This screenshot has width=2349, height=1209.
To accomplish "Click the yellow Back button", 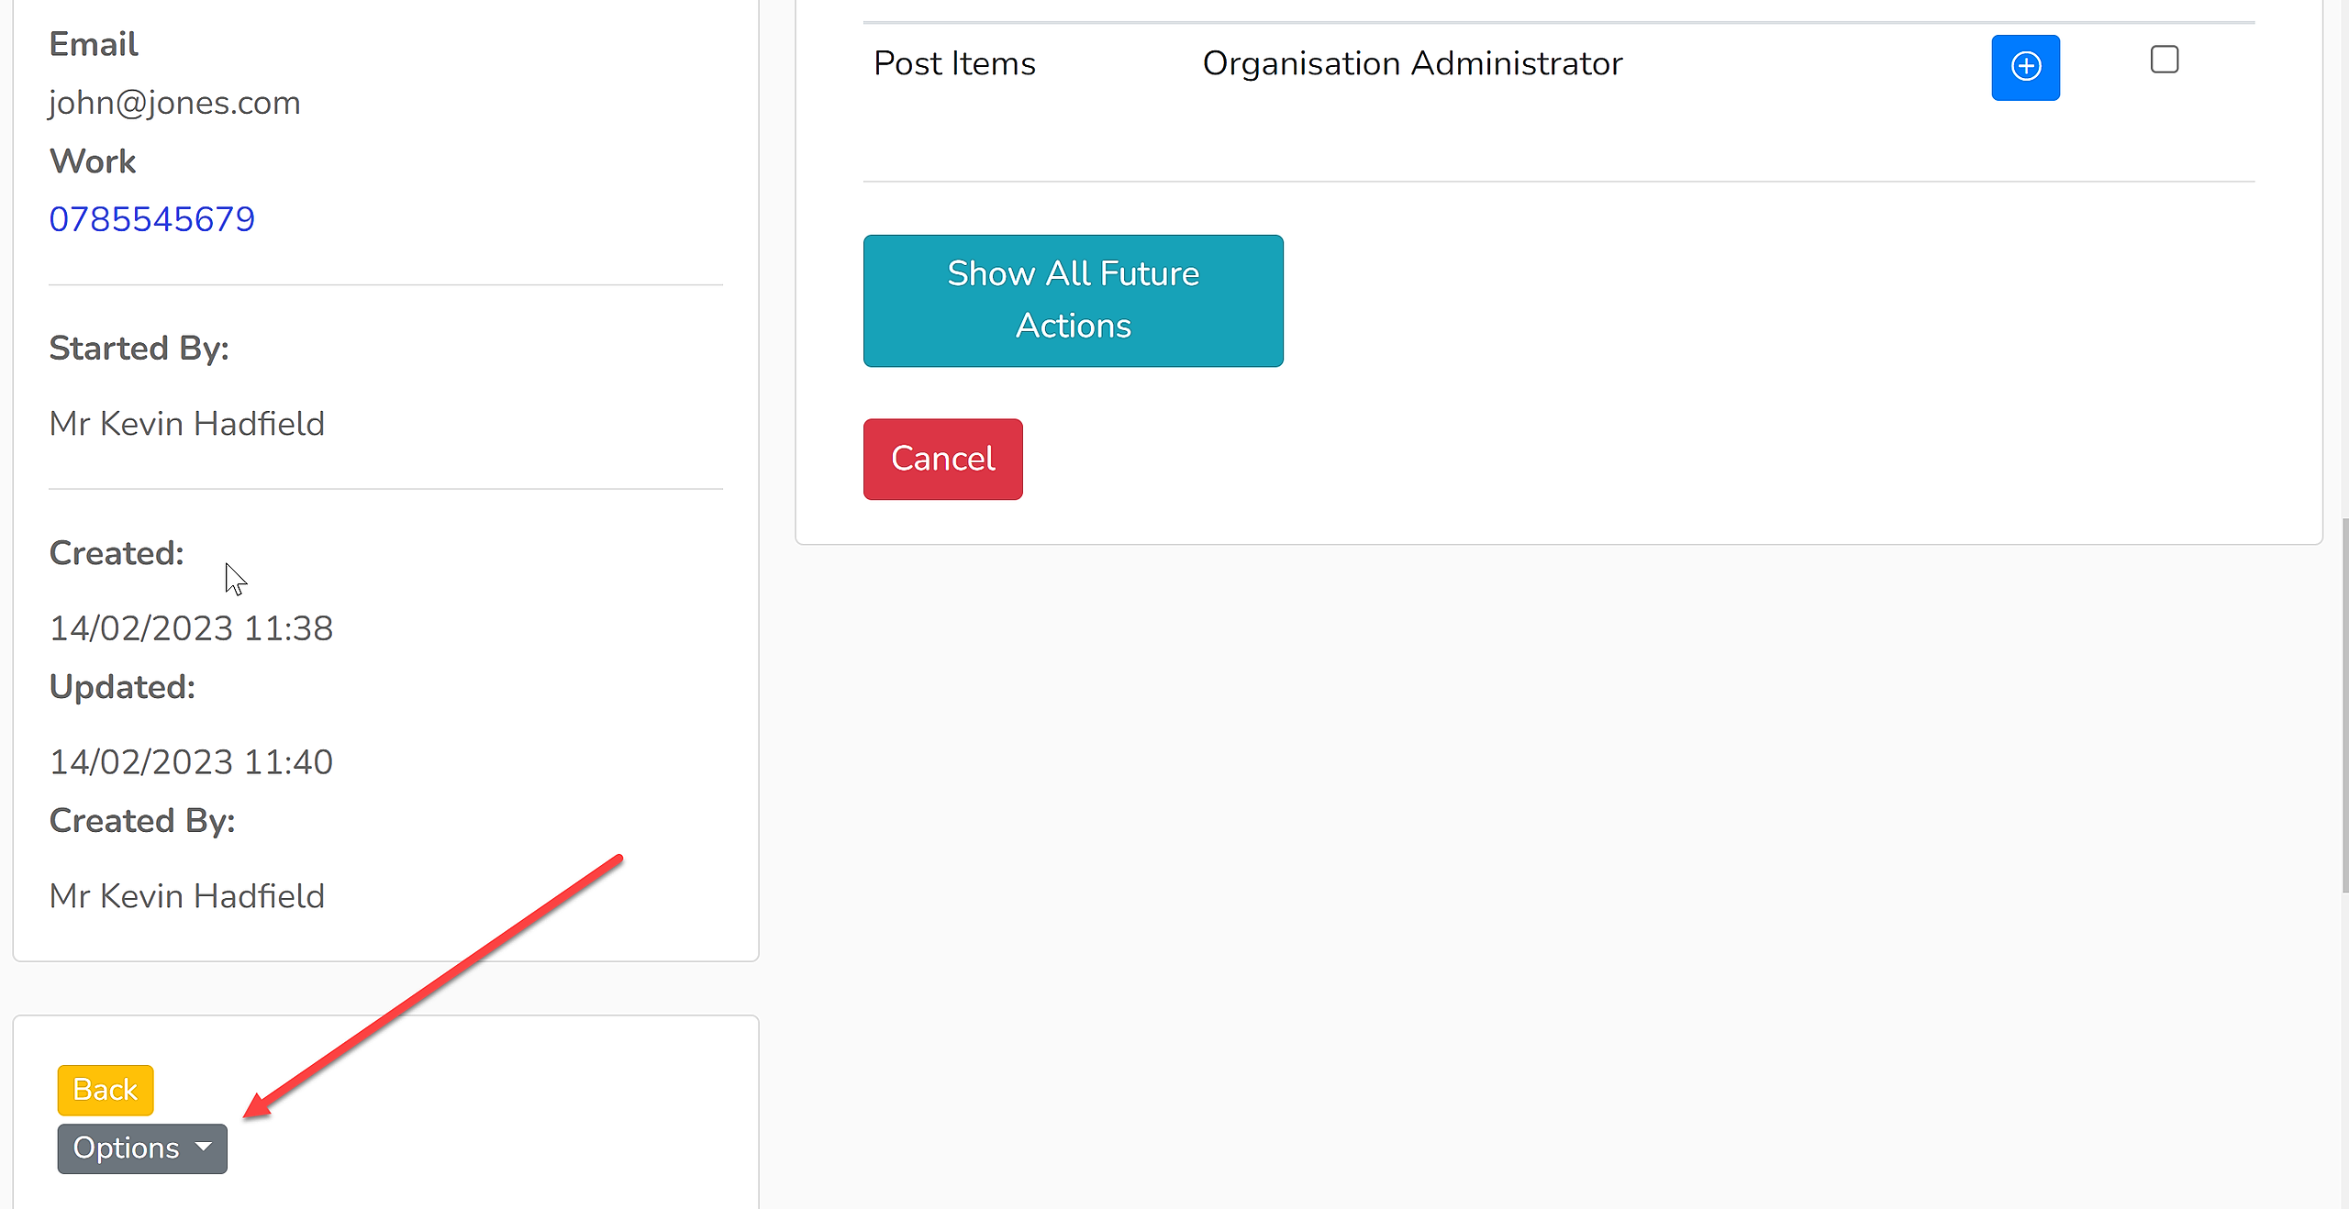I will [x=106, y=1090].
